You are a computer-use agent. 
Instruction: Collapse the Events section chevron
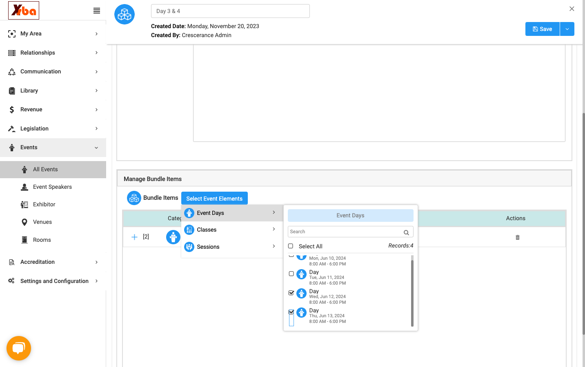tap(96, 148)
